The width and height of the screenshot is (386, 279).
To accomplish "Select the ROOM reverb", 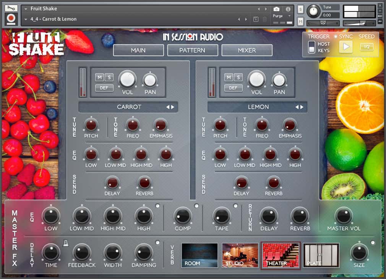I will [x=199, y=255].
